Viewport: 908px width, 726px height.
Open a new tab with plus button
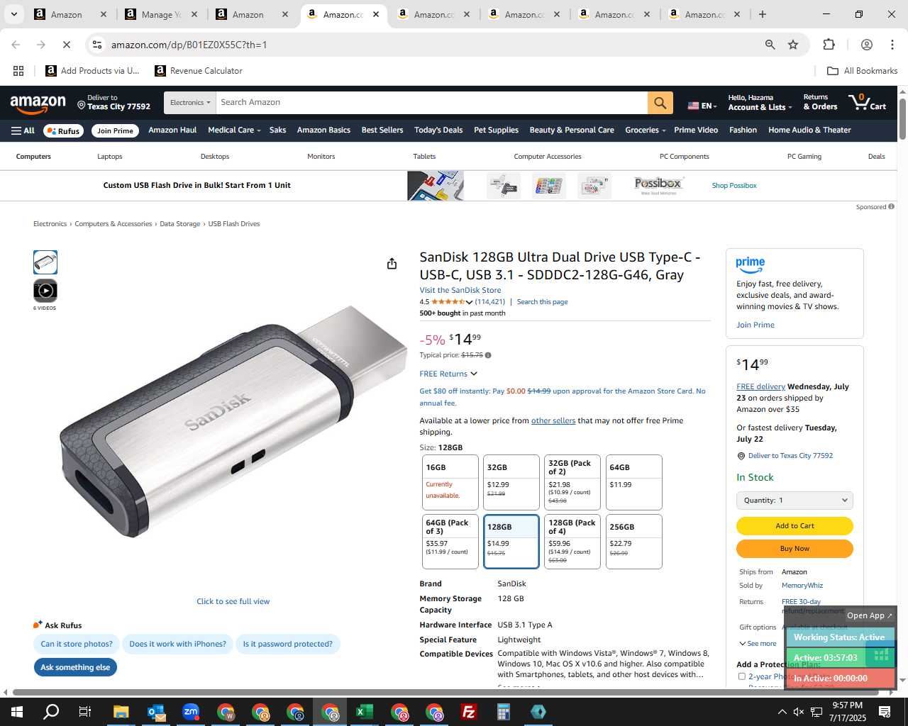click(762, 14)
